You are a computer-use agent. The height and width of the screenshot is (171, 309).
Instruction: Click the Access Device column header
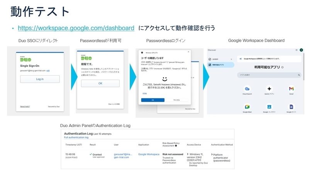coord(194,145)
